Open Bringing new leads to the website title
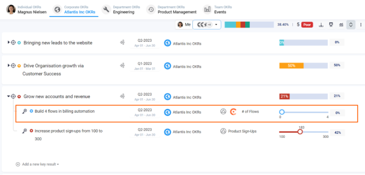The height and width of the screenshot is (175, 365). 58,43
